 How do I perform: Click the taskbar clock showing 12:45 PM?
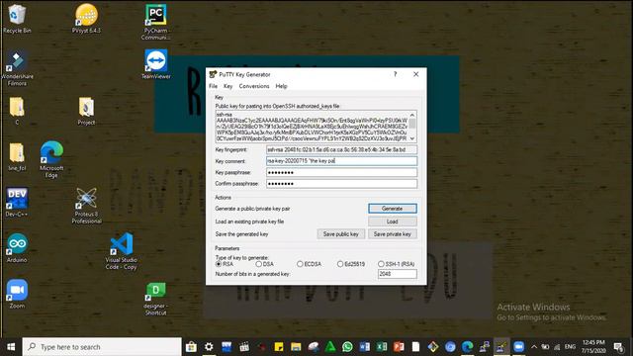593,347
